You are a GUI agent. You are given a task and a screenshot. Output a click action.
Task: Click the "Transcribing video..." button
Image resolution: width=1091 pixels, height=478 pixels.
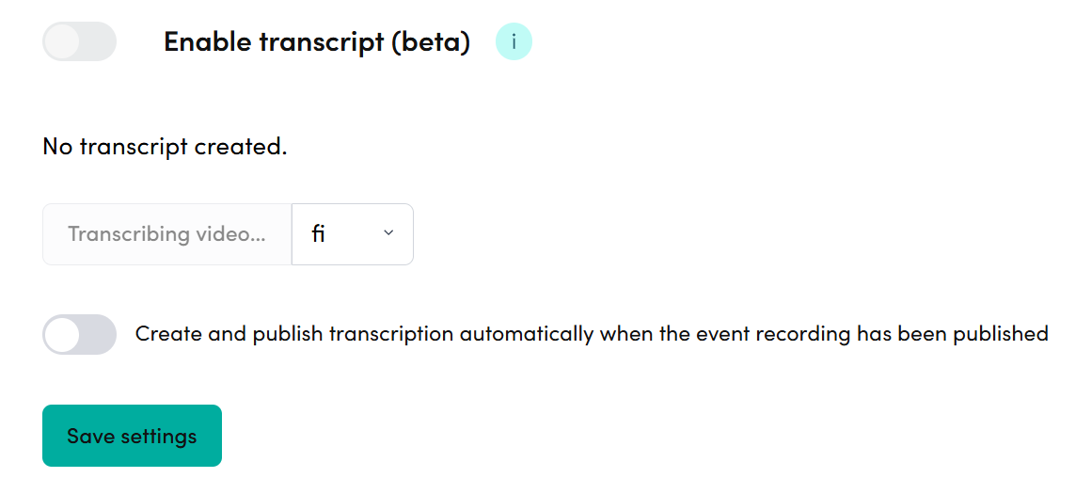[x=166, y=234]
